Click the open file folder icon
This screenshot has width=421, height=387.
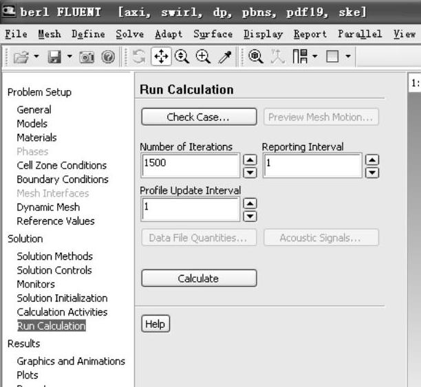(19, 52)
